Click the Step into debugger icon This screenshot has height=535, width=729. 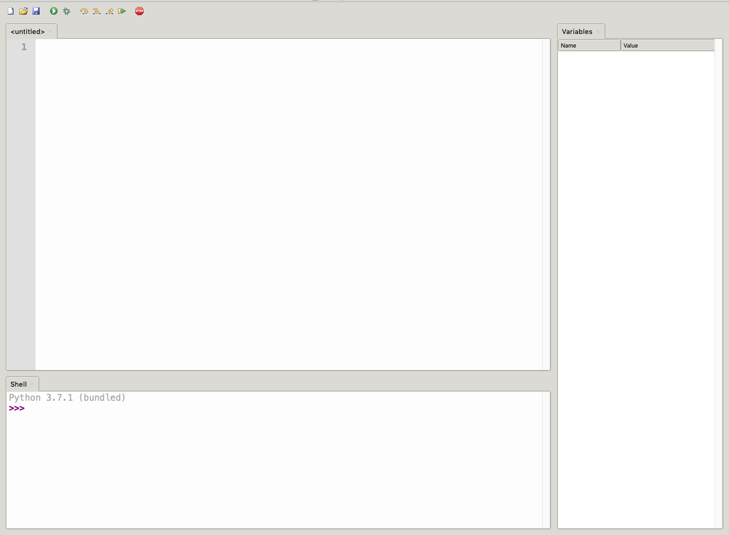point(97,11)
